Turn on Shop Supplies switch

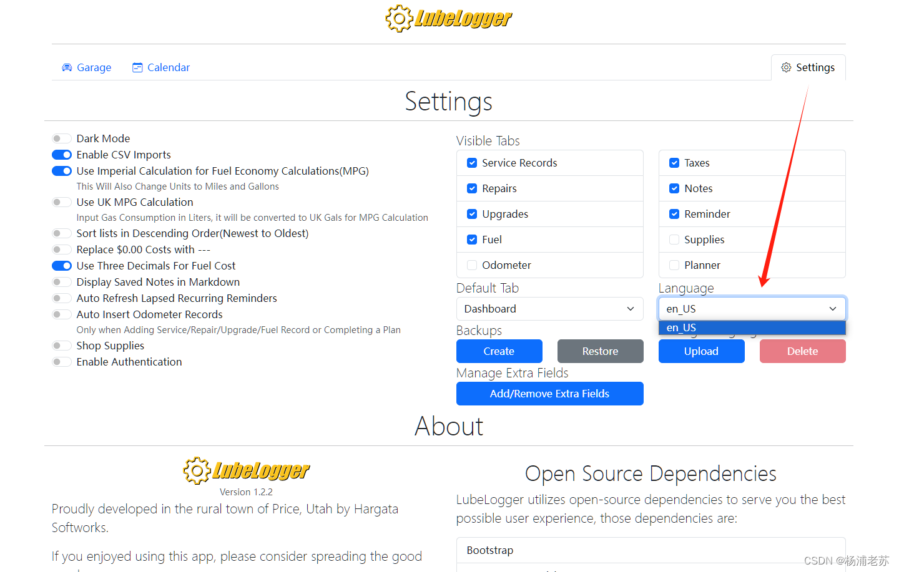pyautogui.click(x=62, y=346)
